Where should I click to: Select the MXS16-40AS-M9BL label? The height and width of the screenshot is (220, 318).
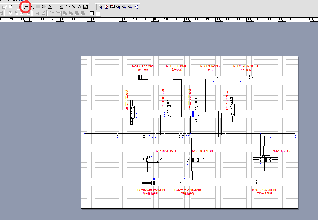click(264, 190)
